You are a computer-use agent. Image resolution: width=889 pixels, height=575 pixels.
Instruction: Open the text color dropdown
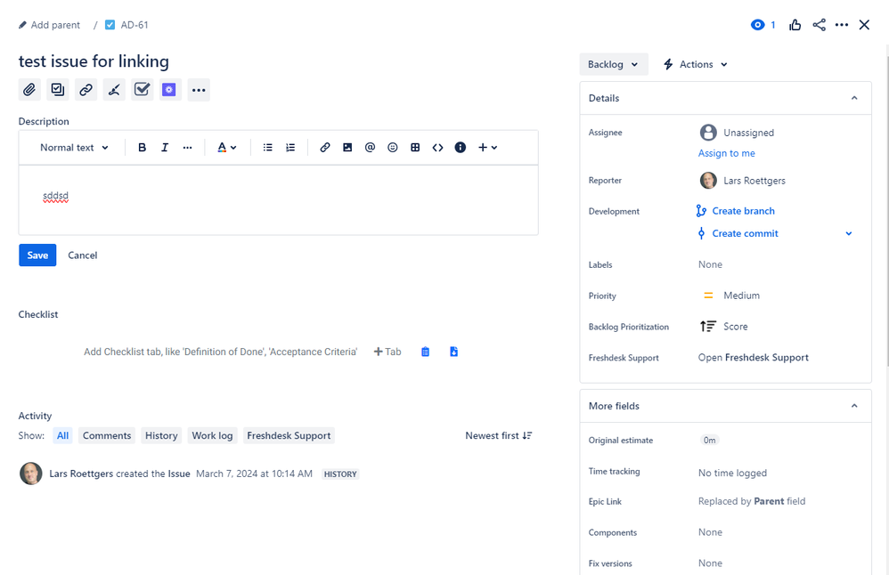pos(227,147)
